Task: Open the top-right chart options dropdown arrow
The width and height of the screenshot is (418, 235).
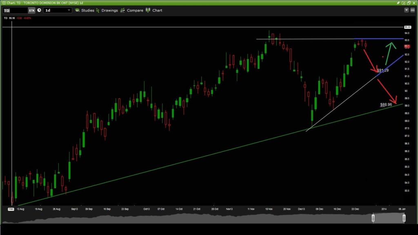Action: click(x=406, y=10)
